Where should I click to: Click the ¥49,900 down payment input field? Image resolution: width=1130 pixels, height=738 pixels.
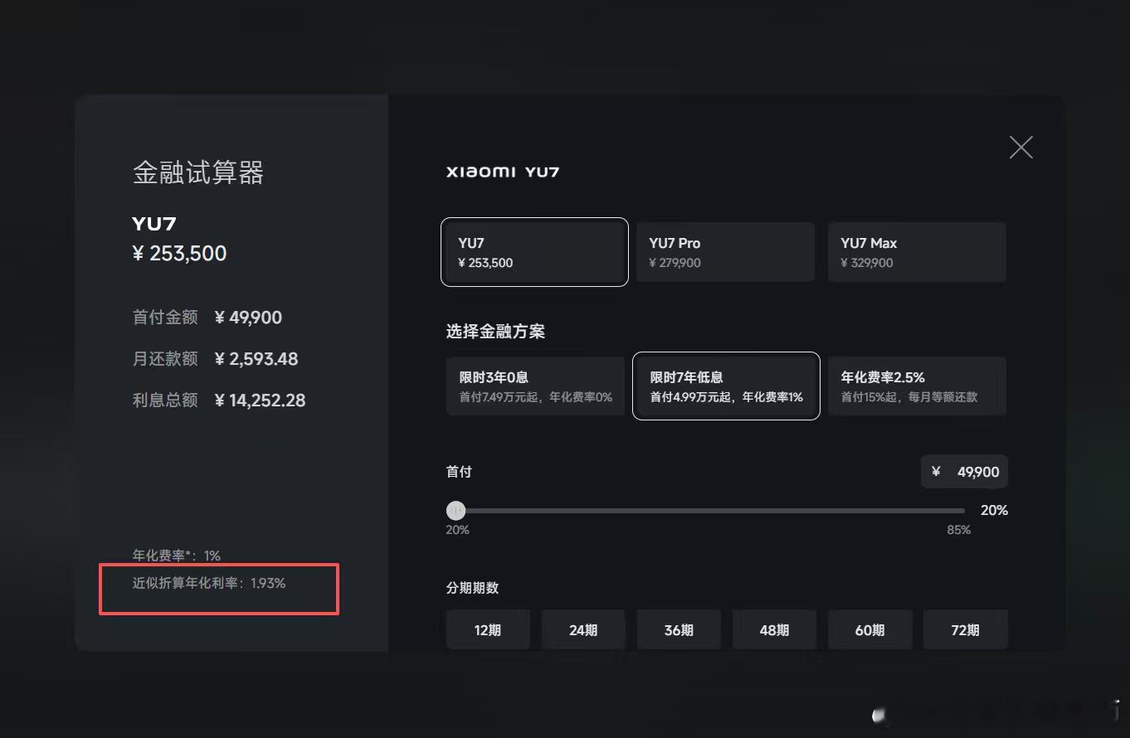964,472
